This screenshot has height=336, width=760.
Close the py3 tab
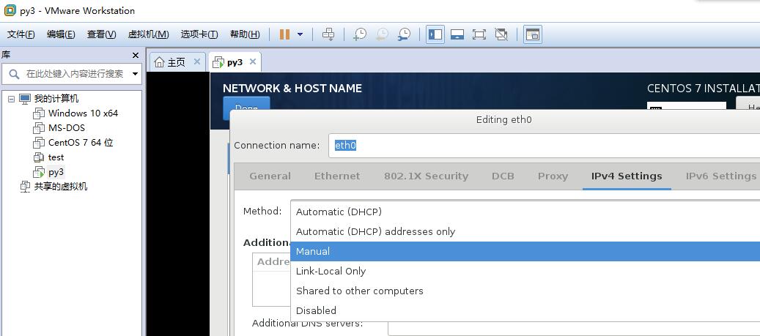(x=253, y=61)
